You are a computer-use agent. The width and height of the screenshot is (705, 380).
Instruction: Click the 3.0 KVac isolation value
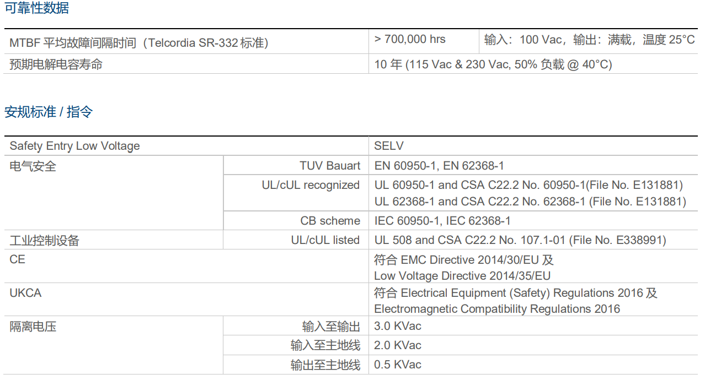point(398,326)
